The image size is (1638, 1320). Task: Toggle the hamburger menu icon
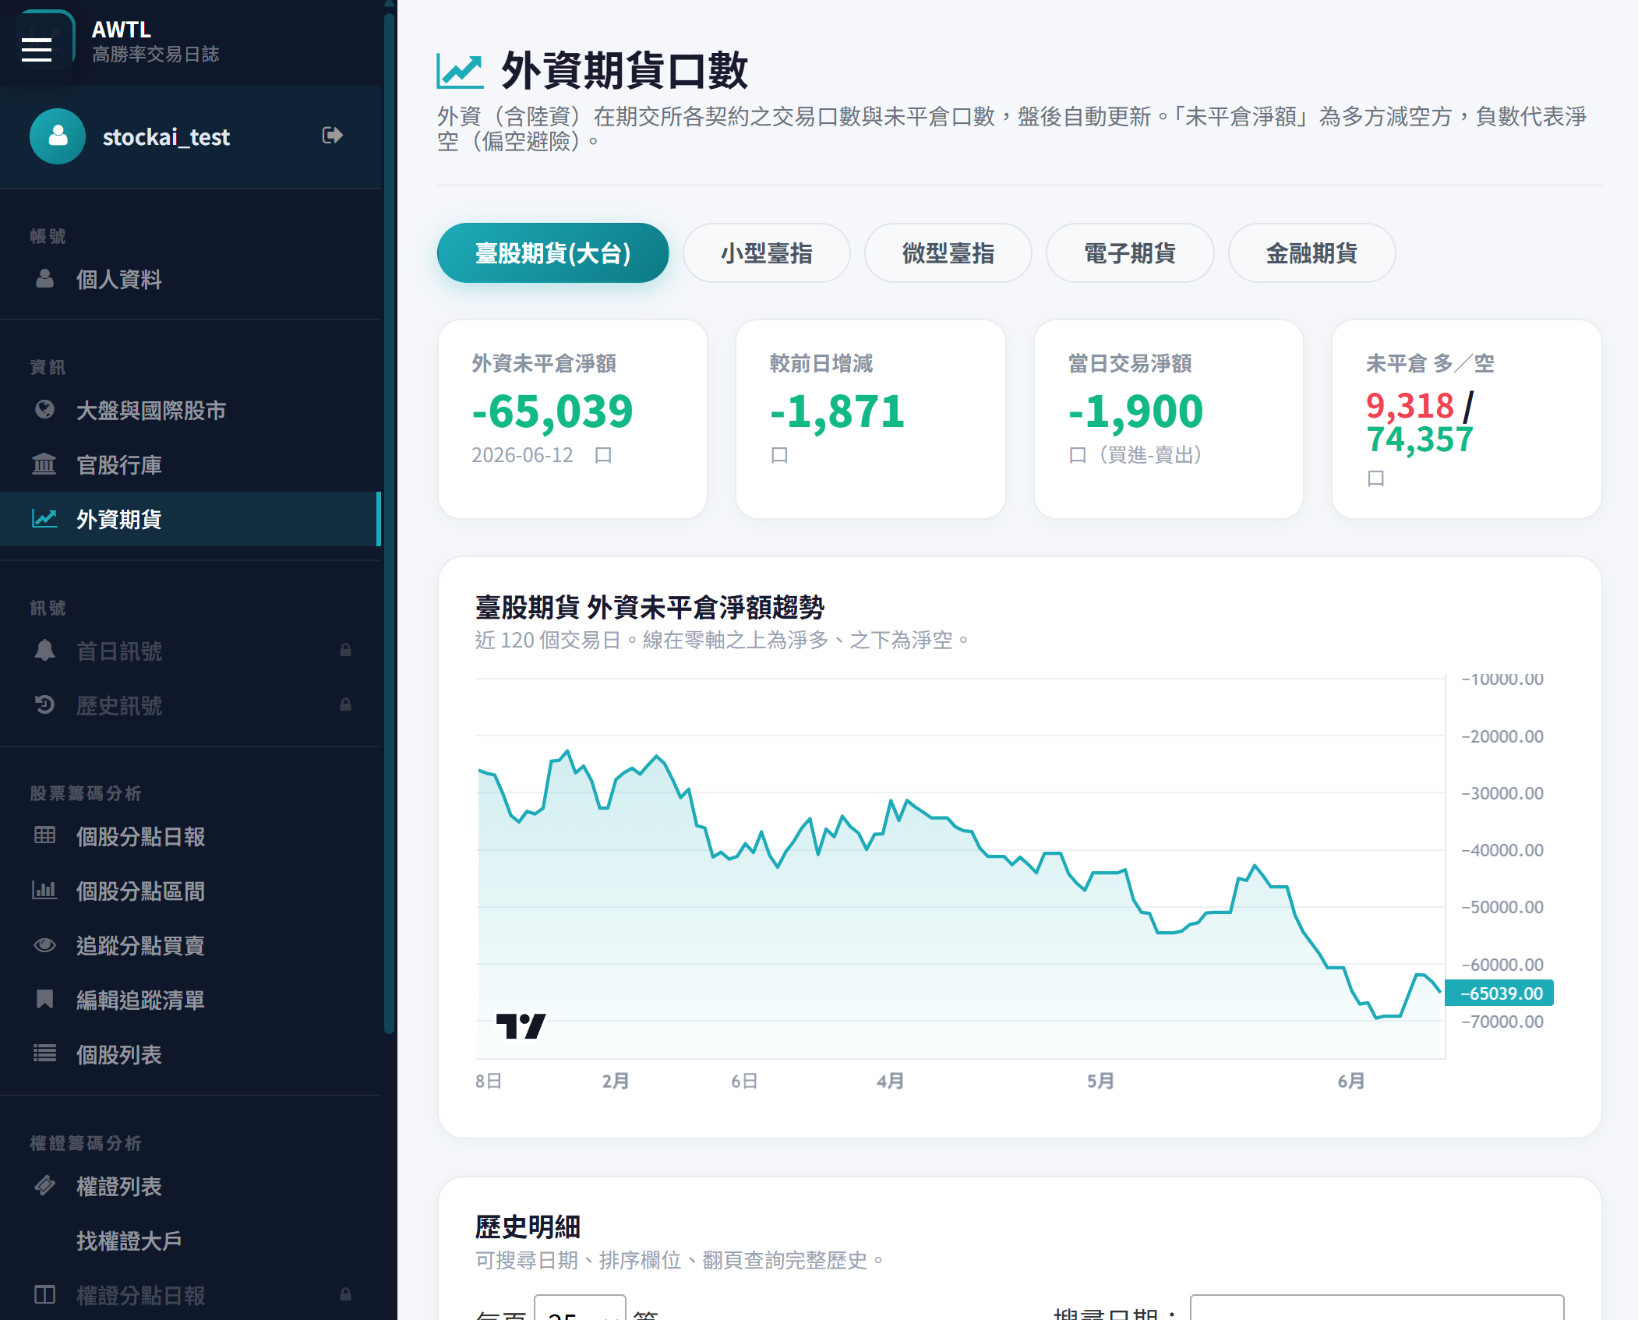(x=37, y=49)
